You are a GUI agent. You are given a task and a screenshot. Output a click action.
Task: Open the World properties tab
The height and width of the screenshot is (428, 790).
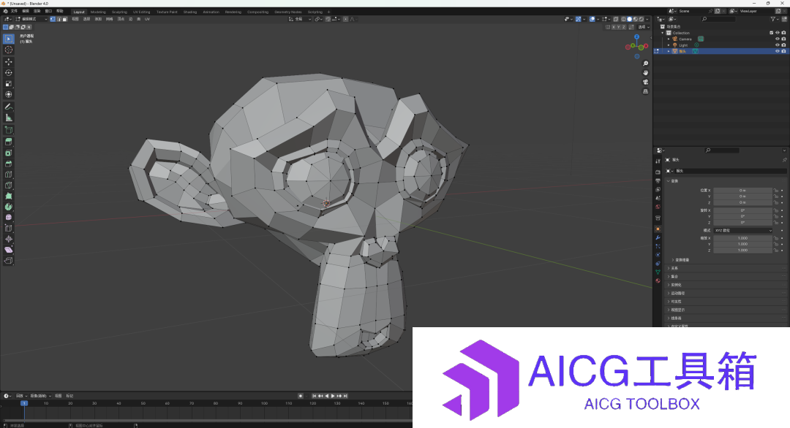[658, 207]
